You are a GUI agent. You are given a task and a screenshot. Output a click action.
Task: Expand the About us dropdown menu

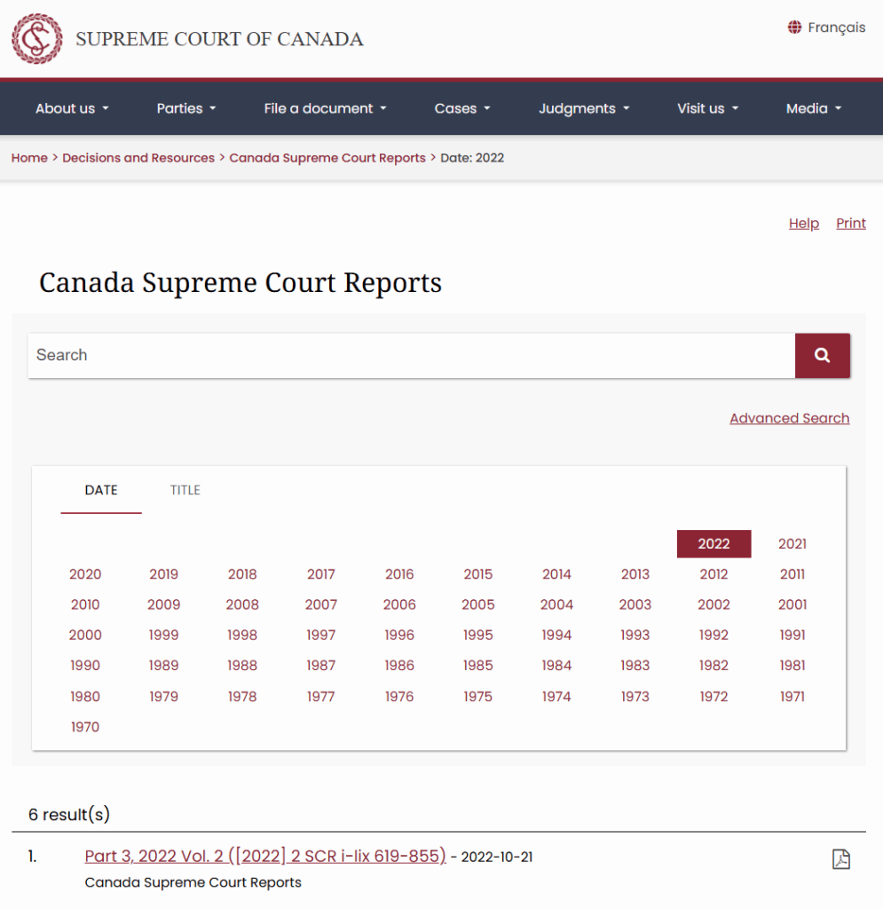tap(72, 108)
